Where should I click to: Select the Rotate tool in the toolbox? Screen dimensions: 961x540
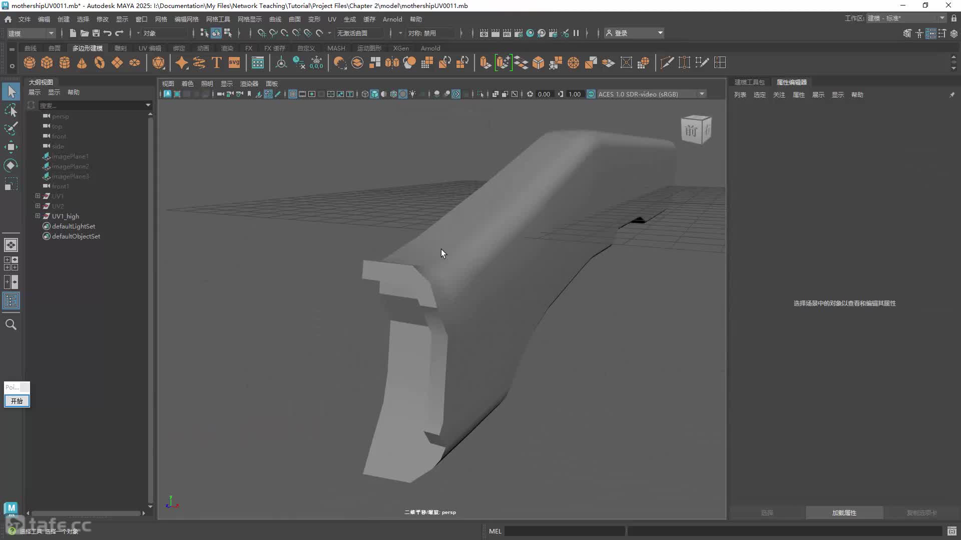click(11, 165)
